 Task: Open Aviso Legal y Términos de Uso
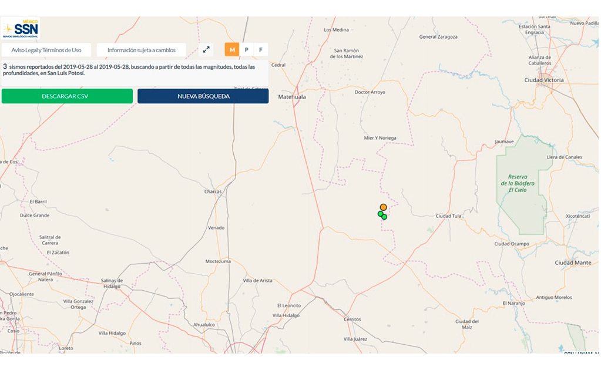pos(46,50)
